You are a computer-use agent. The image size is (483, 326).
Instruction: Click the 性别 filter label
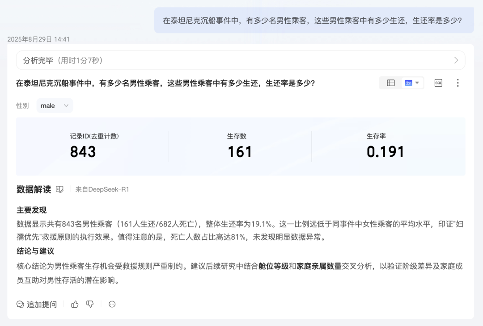tap(22, 106)
